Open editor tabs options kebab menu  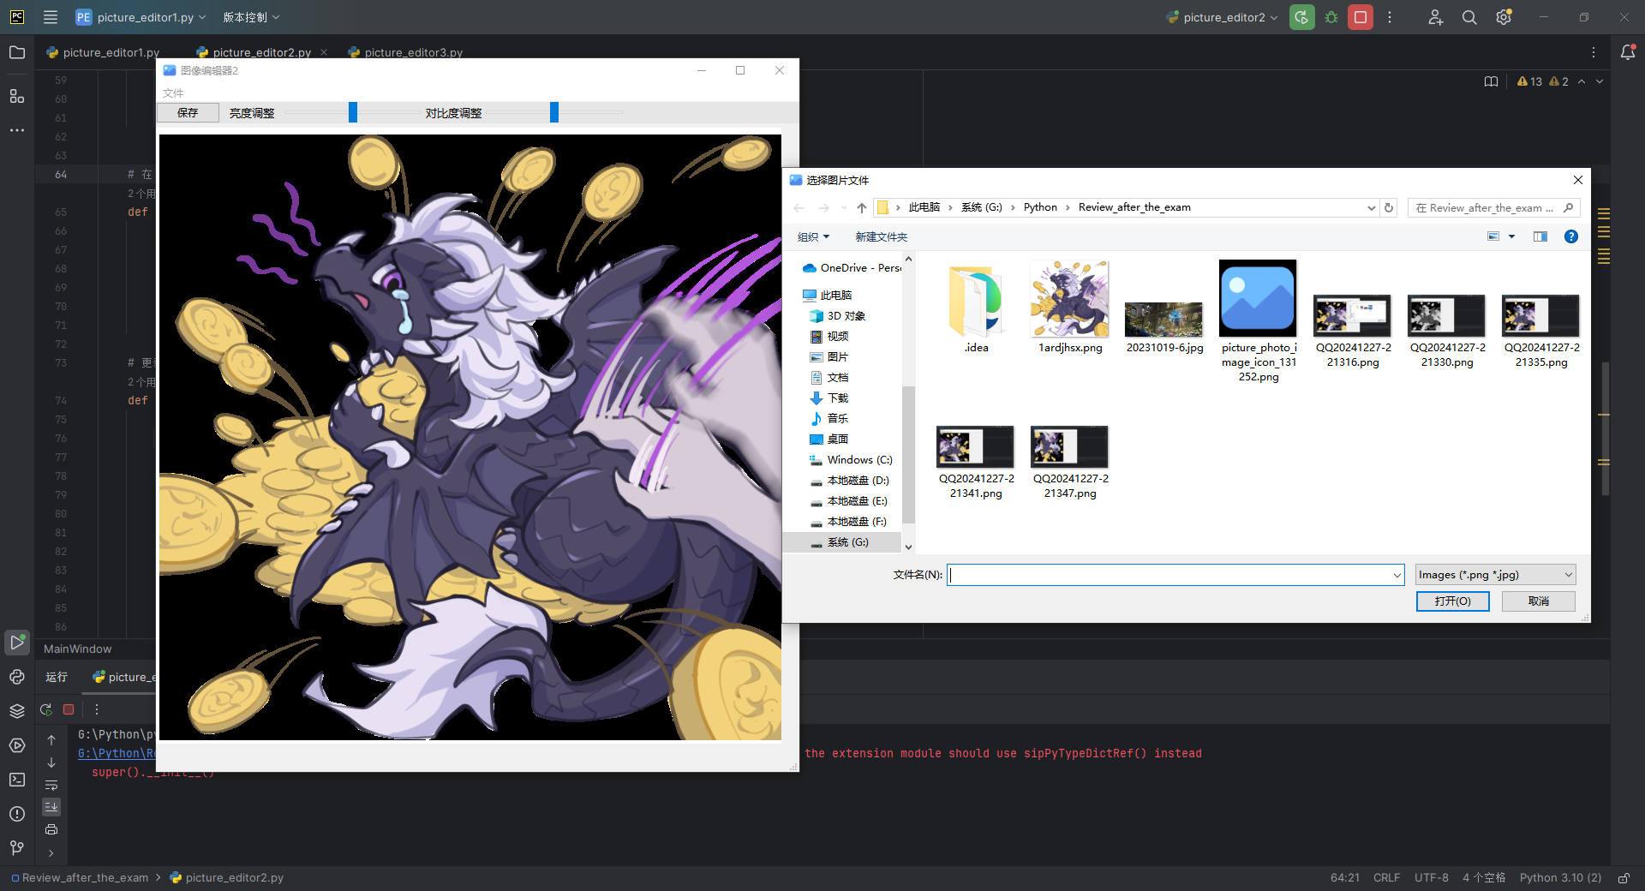[x=1594, y=52]
